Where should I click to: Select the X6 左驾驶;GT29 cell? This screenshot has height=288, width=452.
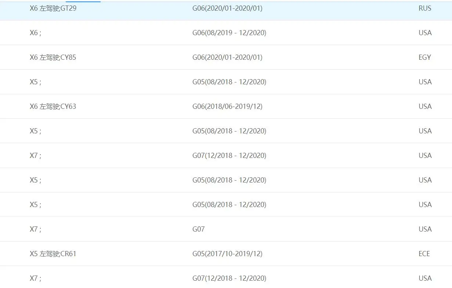point(53,8)
